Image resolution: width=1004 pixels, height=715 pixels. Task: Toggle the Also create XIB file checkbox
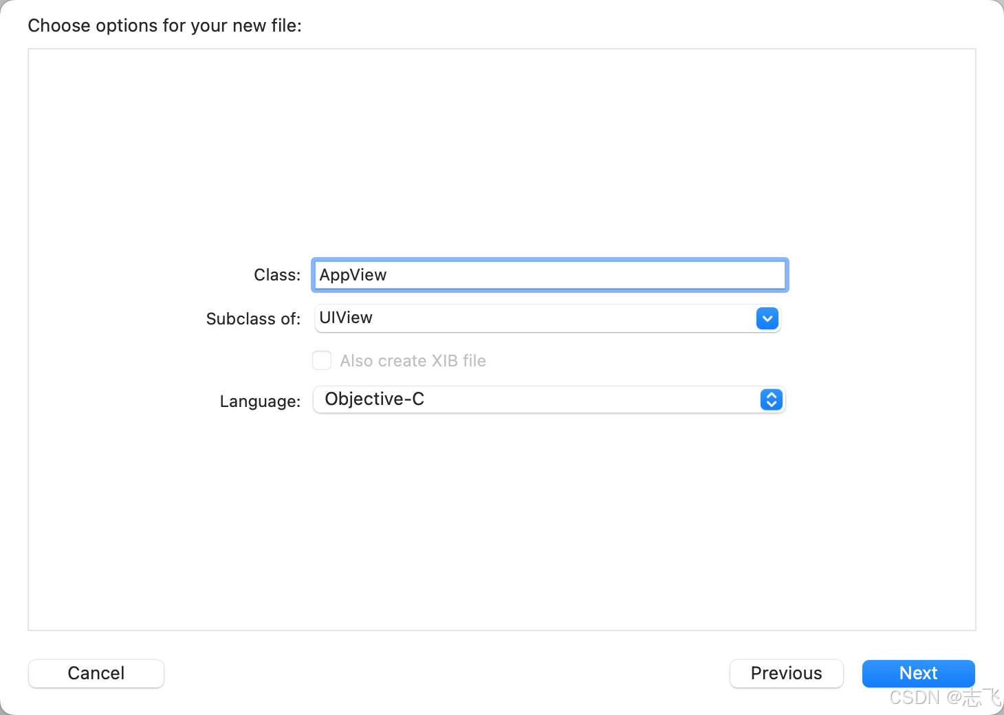point(322,361)
